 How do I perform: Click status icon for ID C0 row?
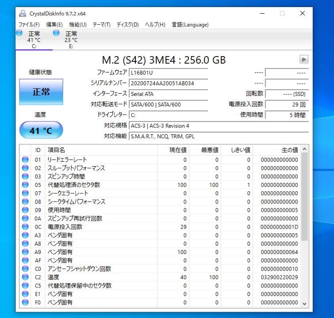25,269
